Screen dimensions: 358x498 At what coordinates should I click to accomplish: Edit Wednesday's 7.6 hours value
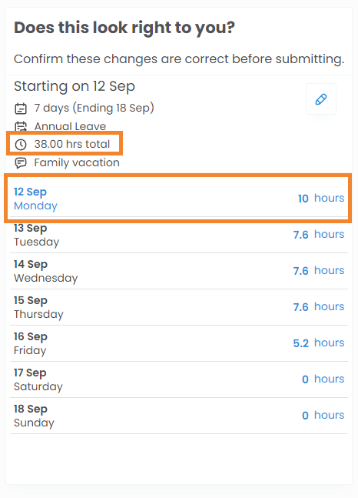pos(300,271)
